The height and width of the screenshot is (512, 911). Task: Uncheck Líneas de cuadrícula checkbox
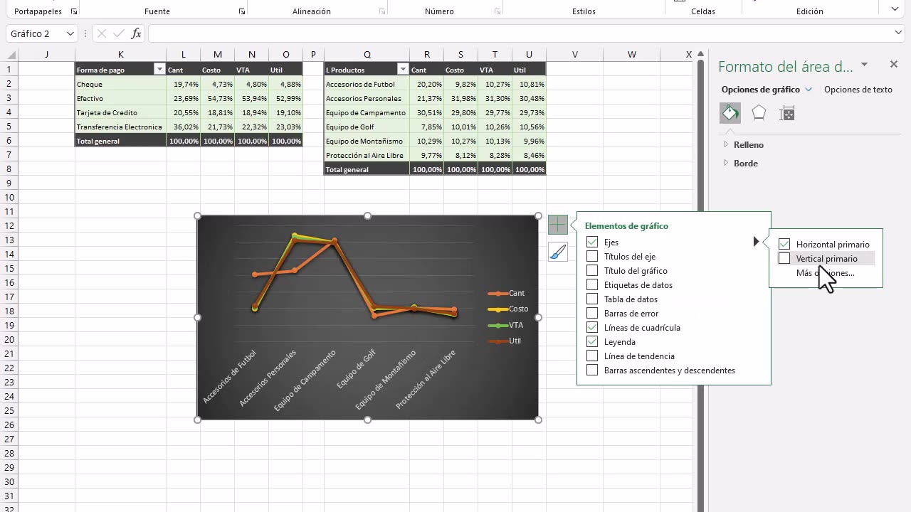[592, 327]
